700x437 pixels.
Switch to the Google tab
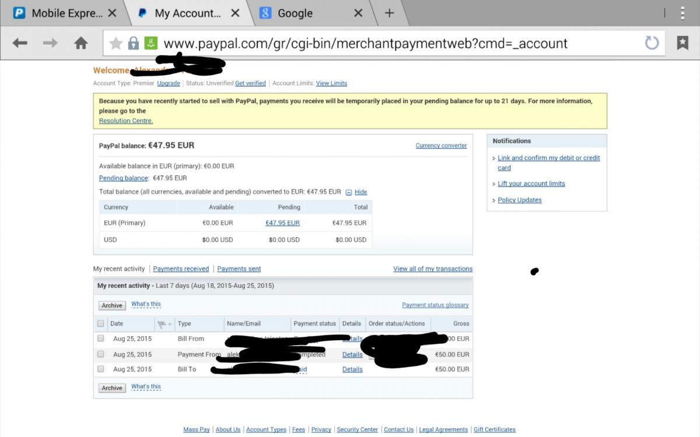tap(295, 13)
